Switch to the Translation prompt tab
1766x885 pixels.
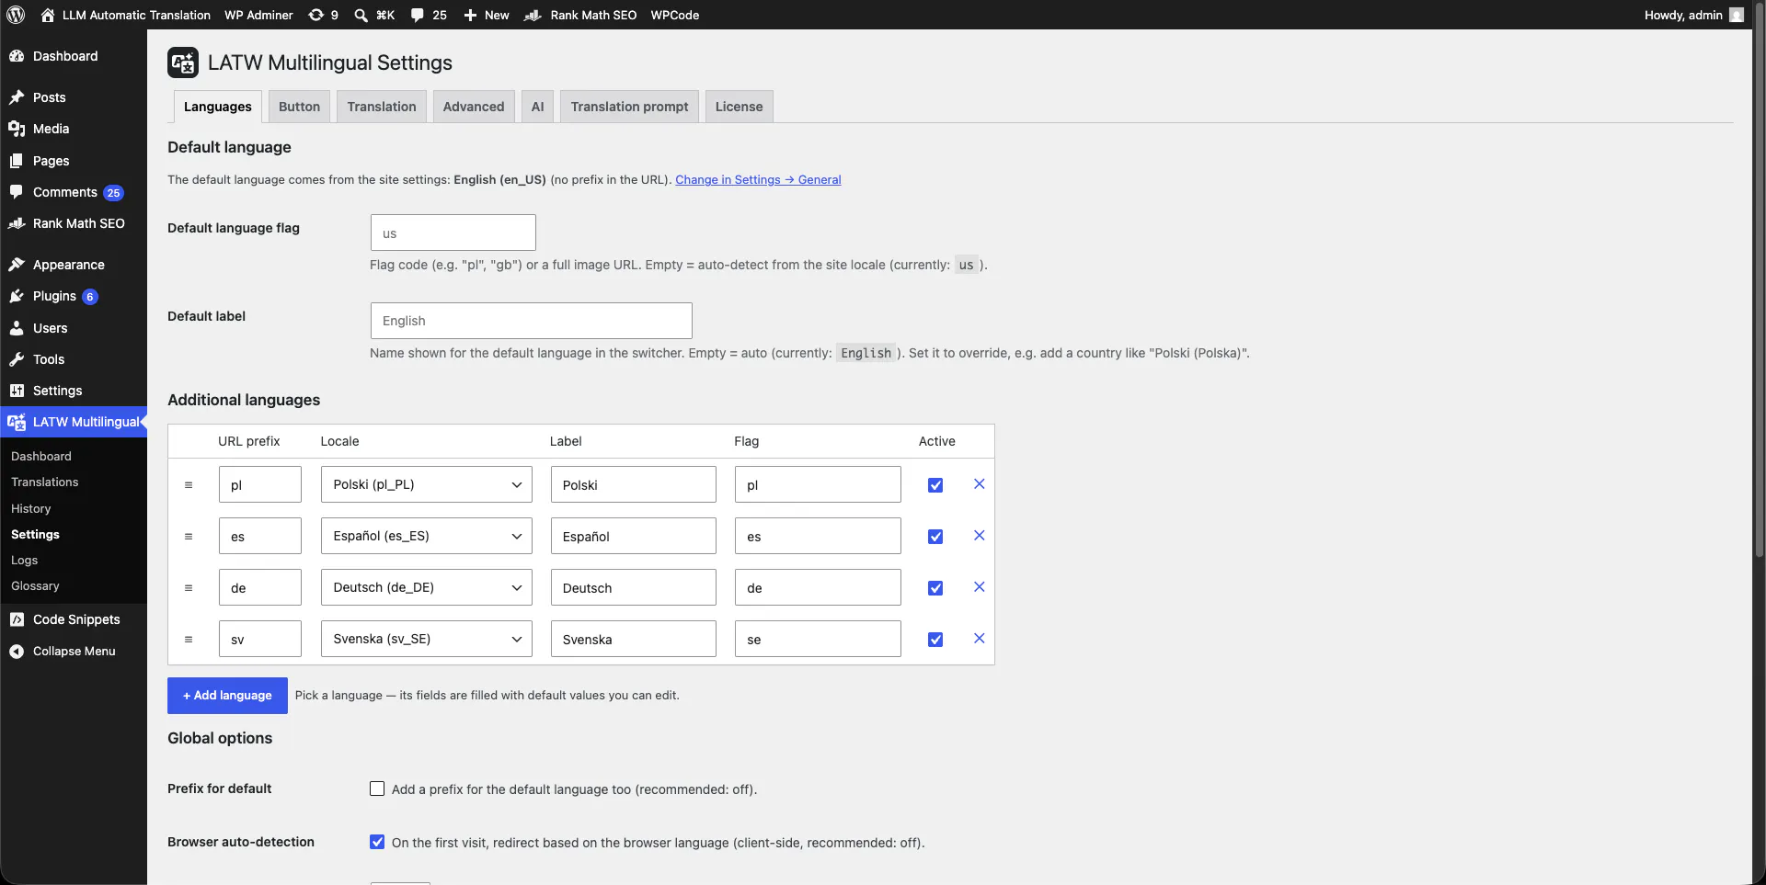(629, 107)
